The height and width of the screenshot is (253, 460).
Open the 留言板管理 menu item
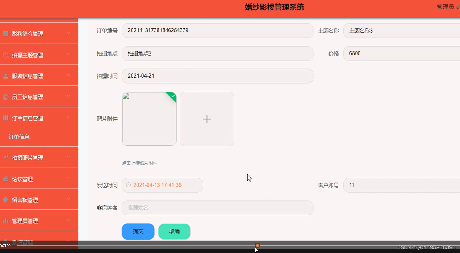click(x=39, y=199)
